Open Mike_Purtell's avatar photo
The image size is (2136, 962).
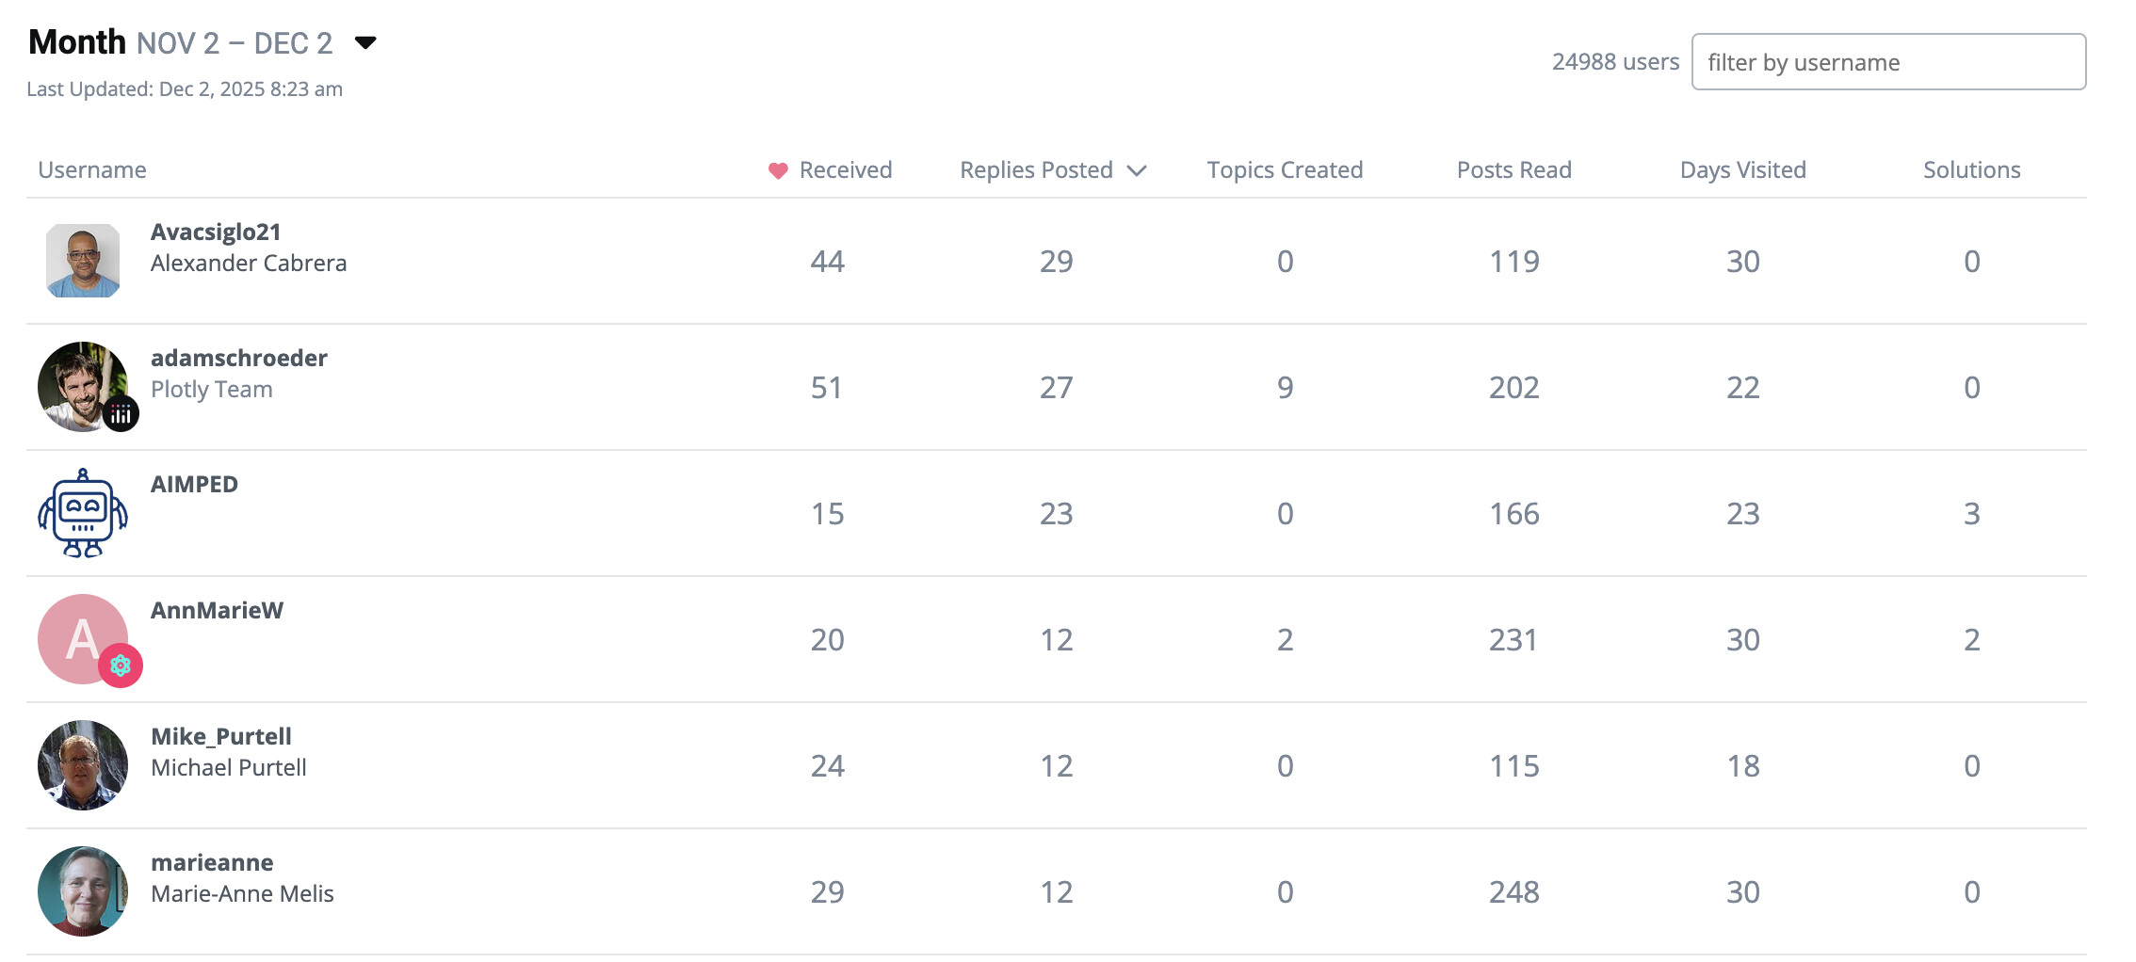pyautogui.click(x=83, y=765)
